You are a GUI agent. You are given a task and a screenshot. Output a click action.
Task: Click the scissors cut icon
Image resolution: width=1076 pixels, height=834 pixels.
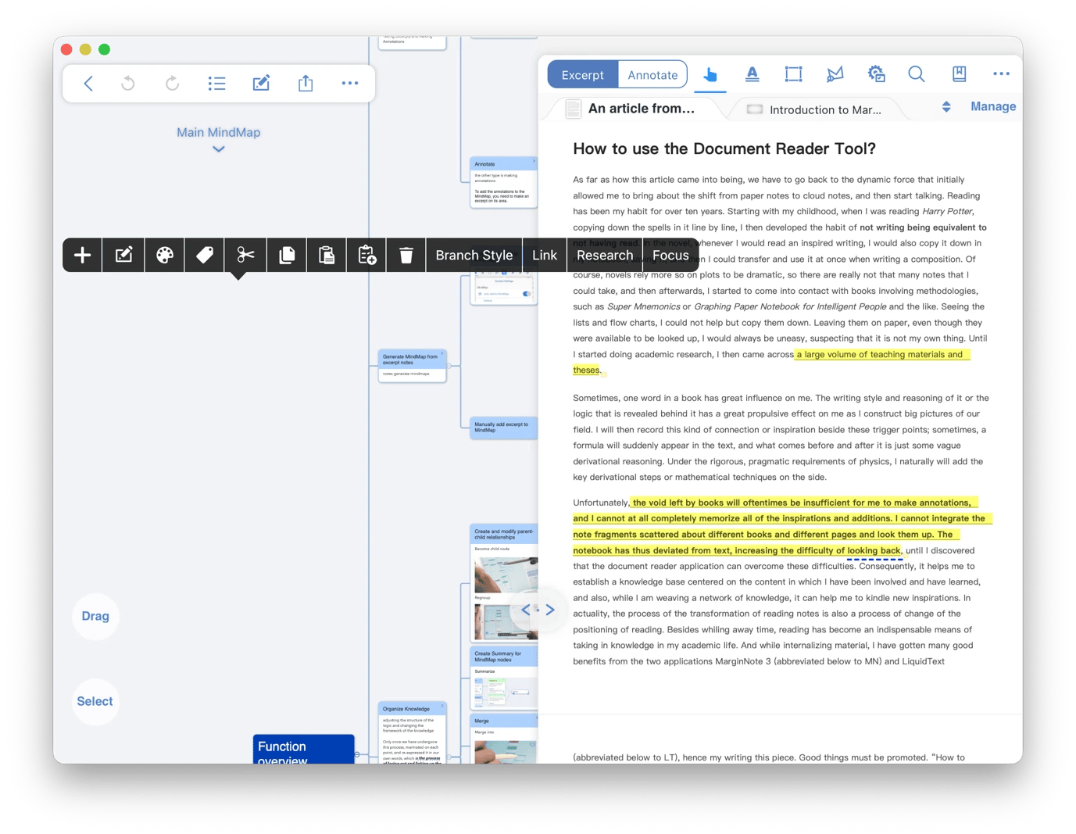pos(246,255)
